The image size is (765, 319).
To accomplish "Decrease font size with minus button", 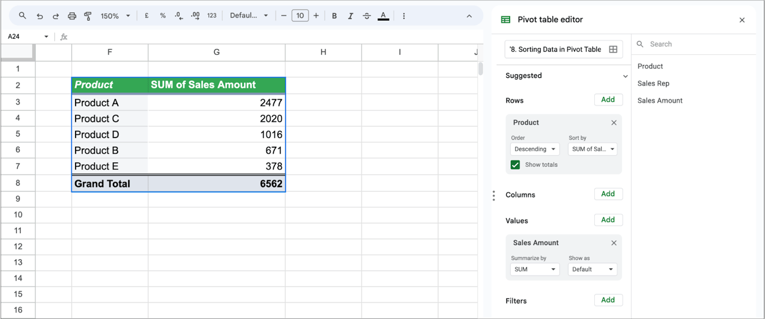I will 284,16.
